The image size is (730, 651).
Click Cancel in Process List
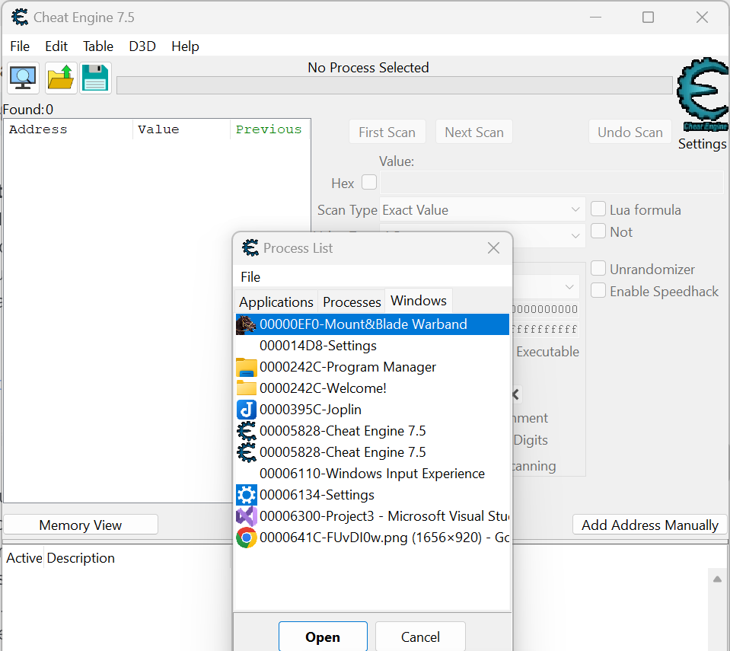click(420, 637)
